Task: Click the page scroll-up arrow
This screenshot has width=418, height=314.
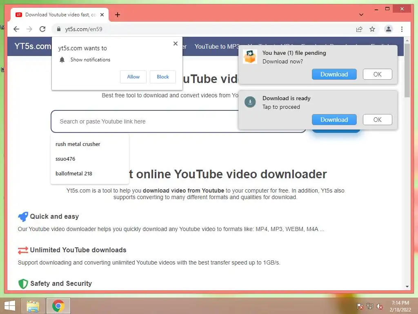Action: 407,40
